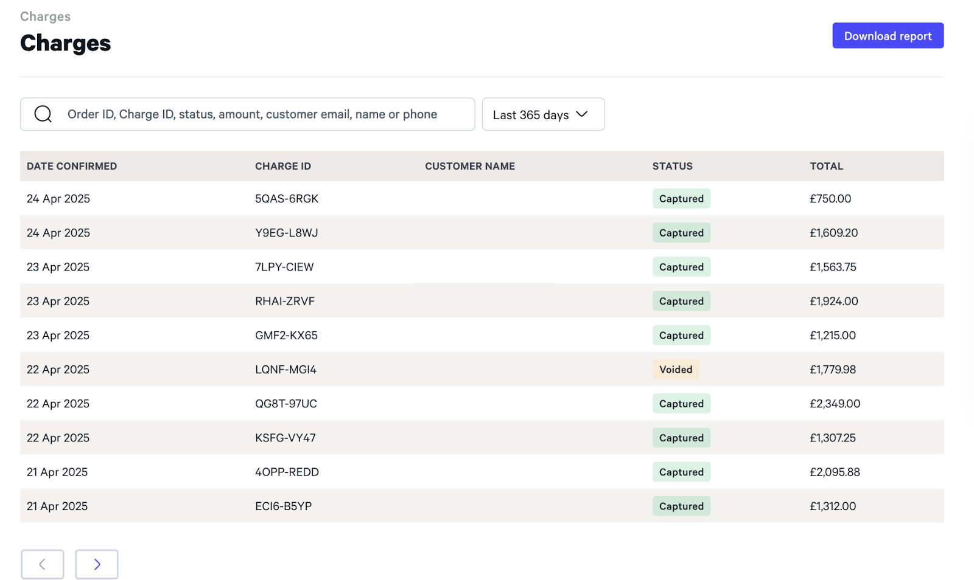
Task: Go to previous page arrow
Action: [x=42, y=564]
